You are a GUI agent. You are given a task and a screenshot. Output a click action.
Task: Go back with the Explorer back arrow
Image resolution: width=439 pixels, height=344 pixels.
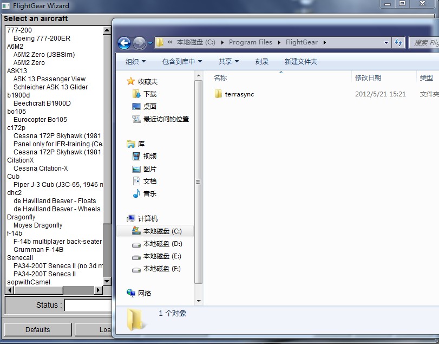pos(125,43)
